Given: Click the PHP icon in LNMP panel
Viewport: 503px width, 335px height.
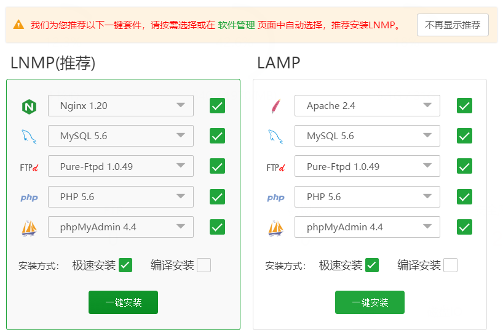Looking at the screenshot, I should pyautogui.click(x=29, y=198).
